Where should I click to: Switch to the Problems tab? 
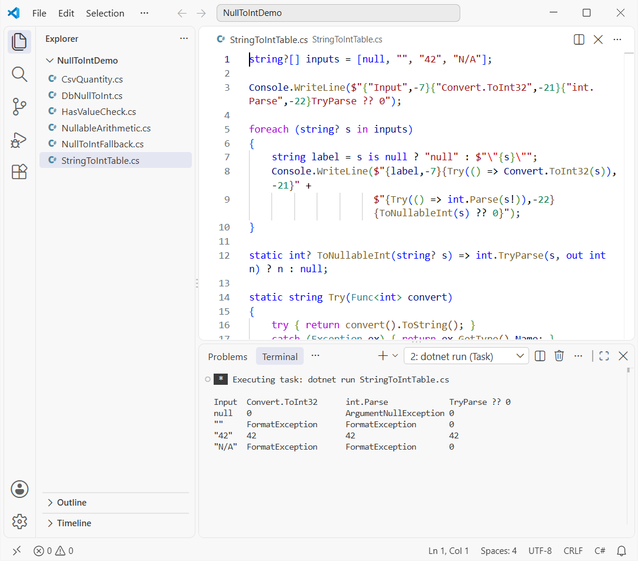pyautogui.click(x=227, y=357)
